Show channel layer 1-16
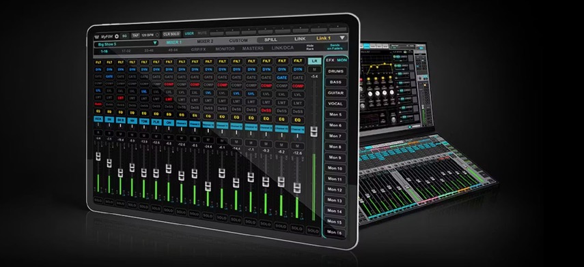Viewport: 584px width, 267px height. (105, 51)
